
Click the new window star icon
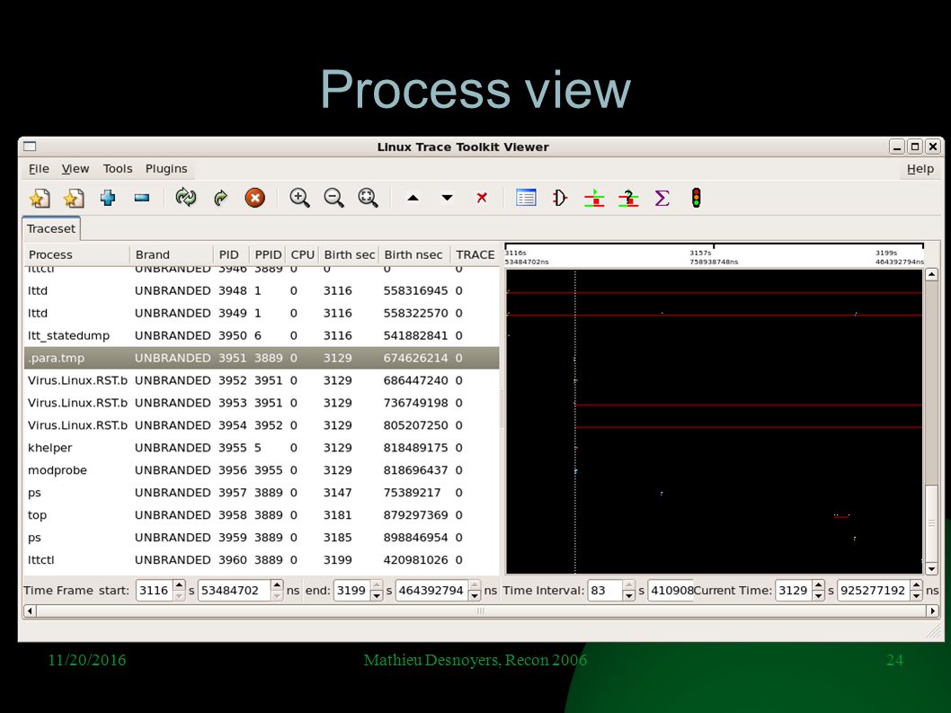[x=40, y=198]
